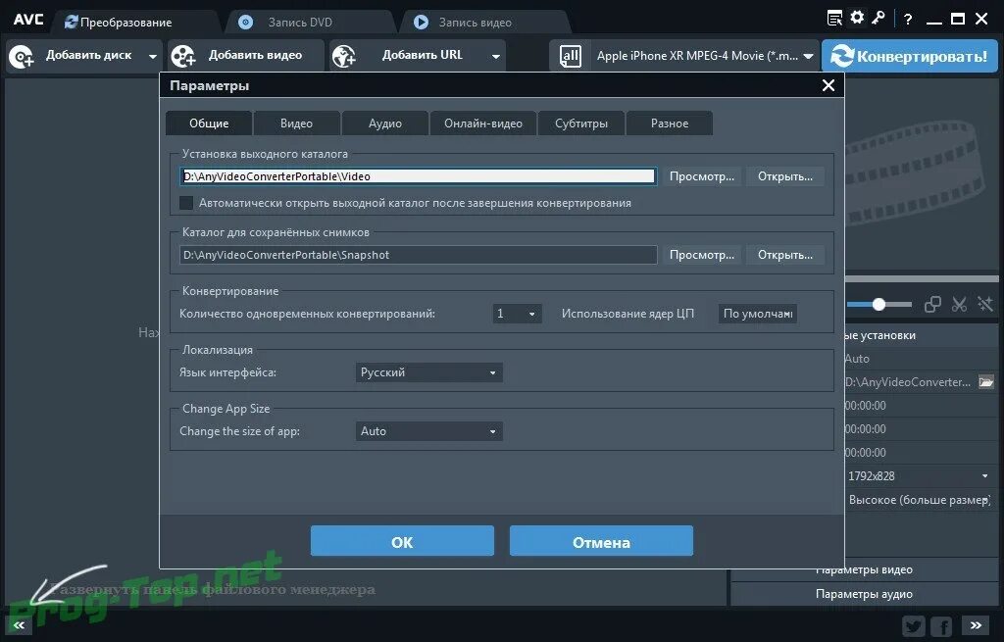The height and width of the screenshot is (642, 1004).
Task: Click the Add Disc icon
Action: pos(22,56)
